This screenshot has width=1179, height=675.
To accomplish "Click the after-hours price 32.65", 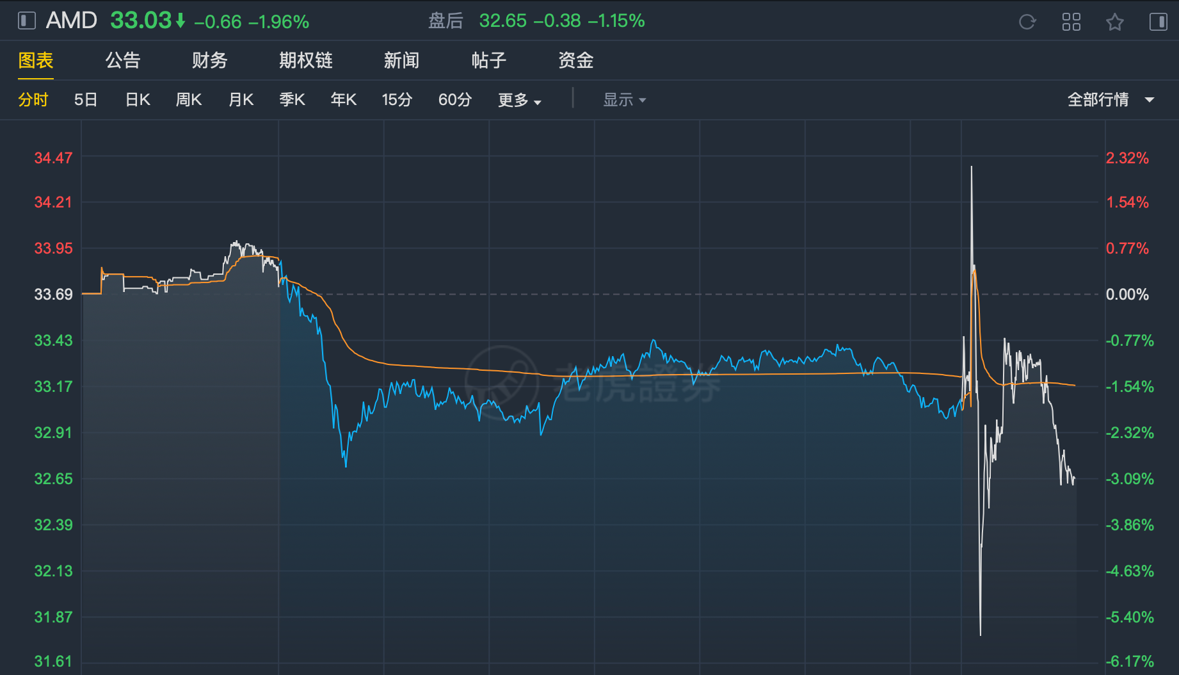I will (503, 21).
